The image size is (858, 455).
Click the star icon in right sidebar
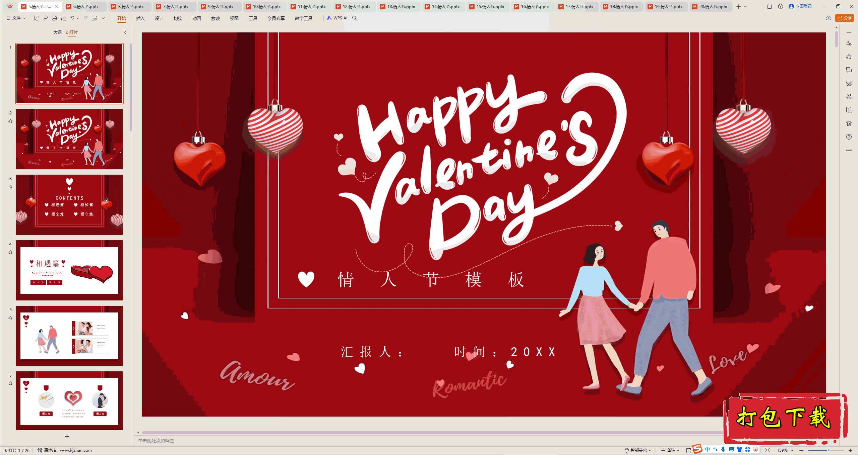(x=849, y=57)
